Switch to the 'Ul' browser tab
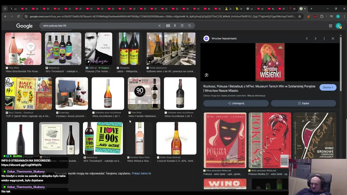The height and width of the screenshot is (195, 347). [239, 9]
